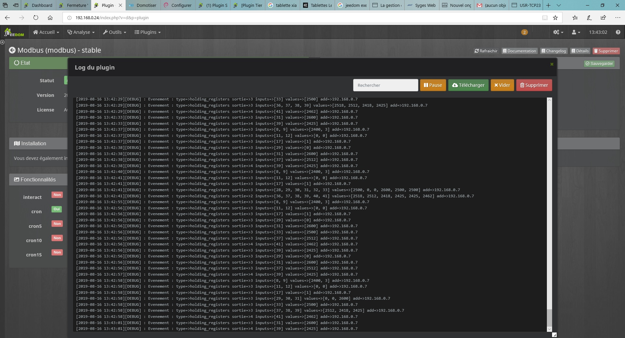Viewport: 625px width, 338px height.
Task: Open the reading view book icon
Action: pos(545,18)
